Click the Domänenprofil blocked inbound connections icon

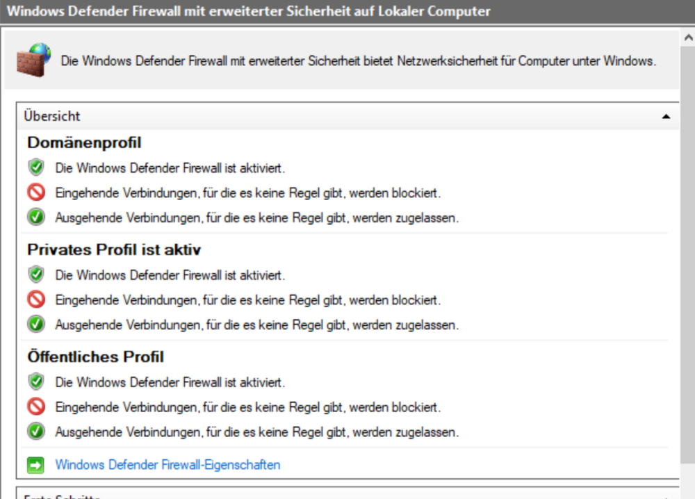(x=36, y=193)
